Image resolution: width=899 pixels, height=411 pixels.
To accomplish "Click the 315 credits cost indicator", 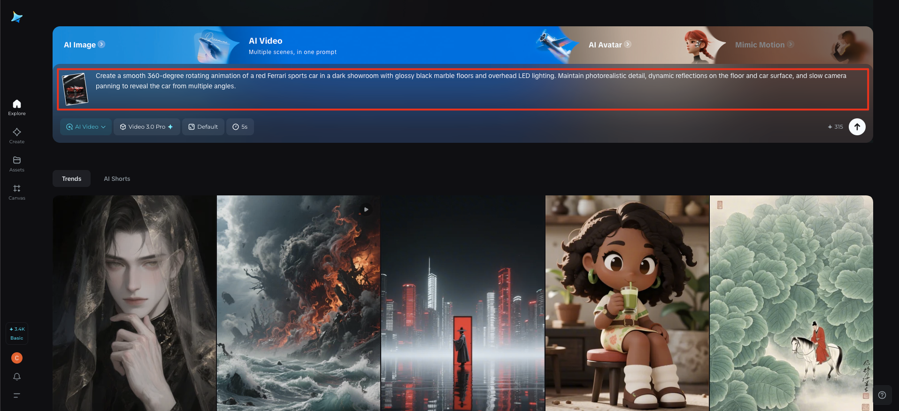I will 835,127.
